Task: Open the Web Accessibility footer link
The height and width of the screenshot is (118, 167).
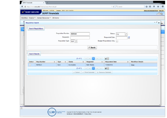Action: coord(78,114)
